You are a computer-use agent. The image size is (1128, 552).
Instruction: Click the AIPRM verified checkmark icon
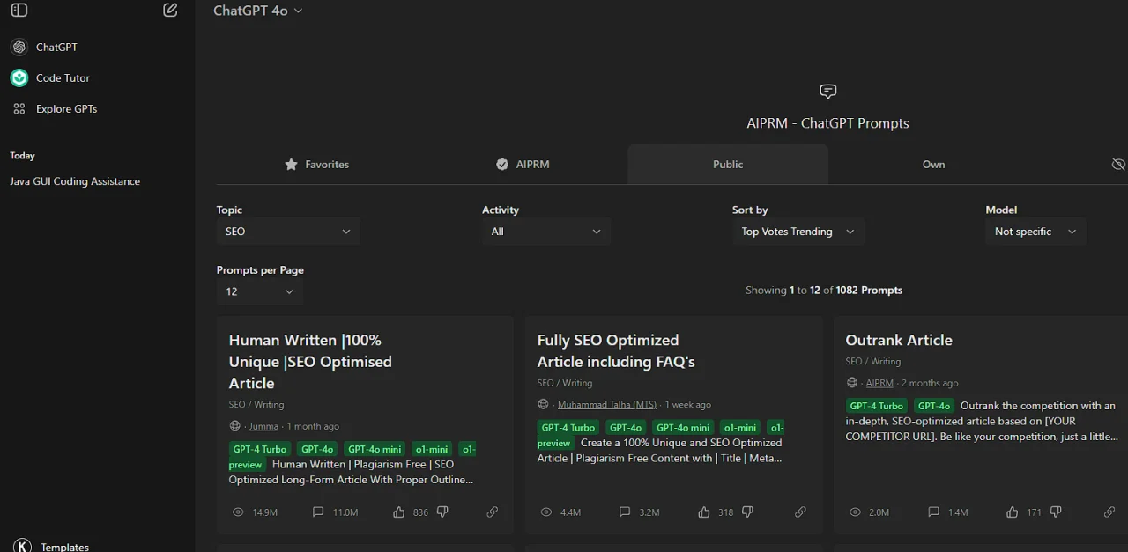[502, 165]
